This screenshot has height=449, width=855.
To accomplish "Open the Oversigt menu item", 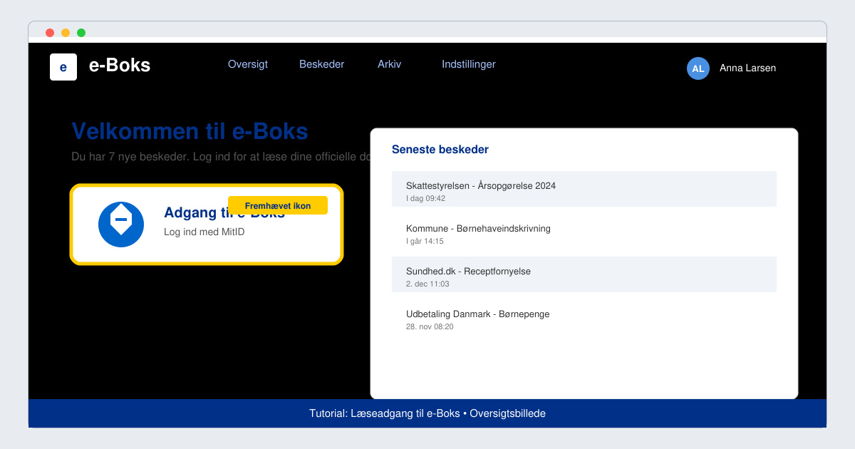I will (248, 64).
